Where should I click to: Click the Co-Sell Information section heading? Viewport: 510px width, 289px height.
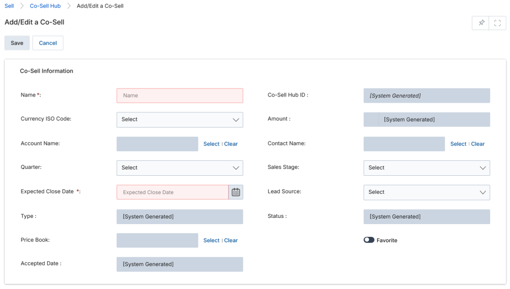(x=46, y=71)
